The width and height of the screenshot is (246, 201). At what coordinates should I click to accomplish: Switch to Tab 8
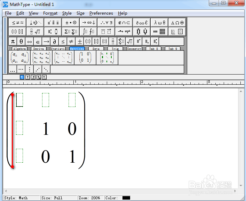[x=153, y=49]
